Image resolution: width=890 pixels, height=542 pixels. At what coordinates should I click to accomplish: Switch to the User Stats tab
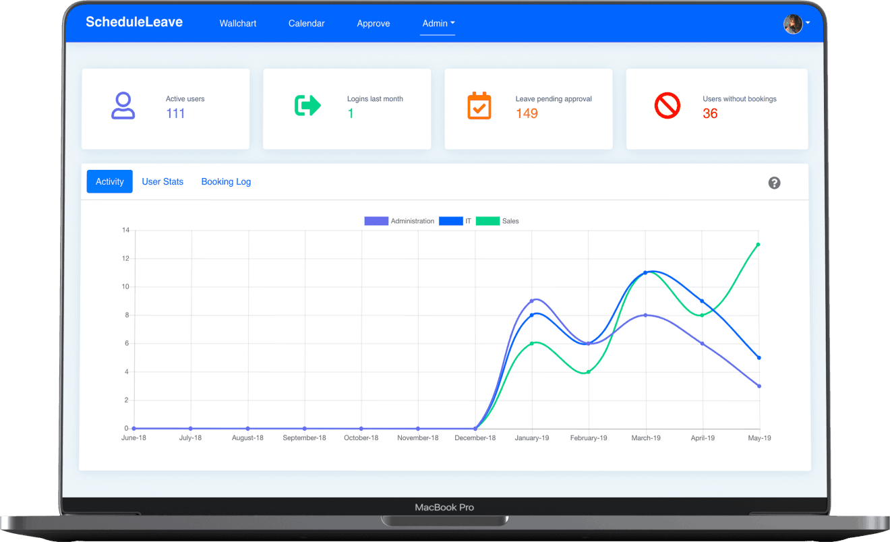click(x=162, y=181)
